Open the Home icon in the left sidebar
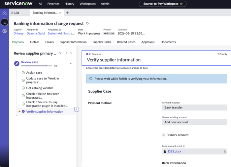Image resolution: width=231 pixels, height=167 pixels. [4, 13]
